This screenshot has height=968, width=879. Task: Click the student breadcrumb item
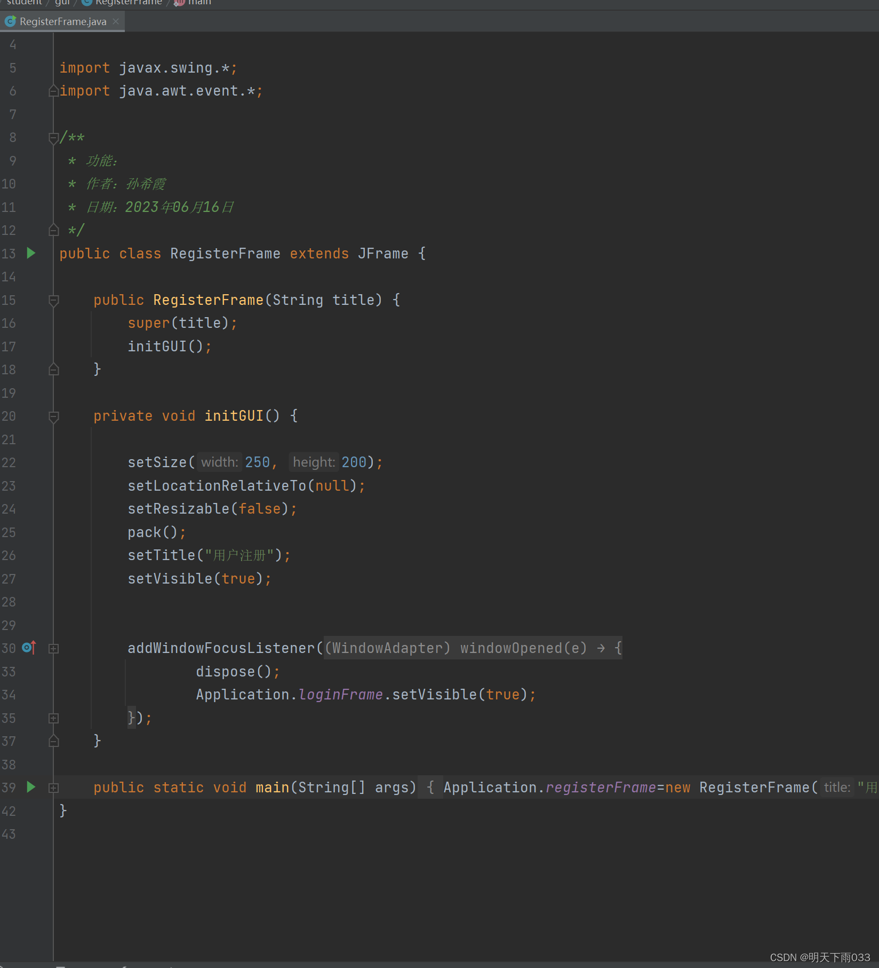(24, 3)
